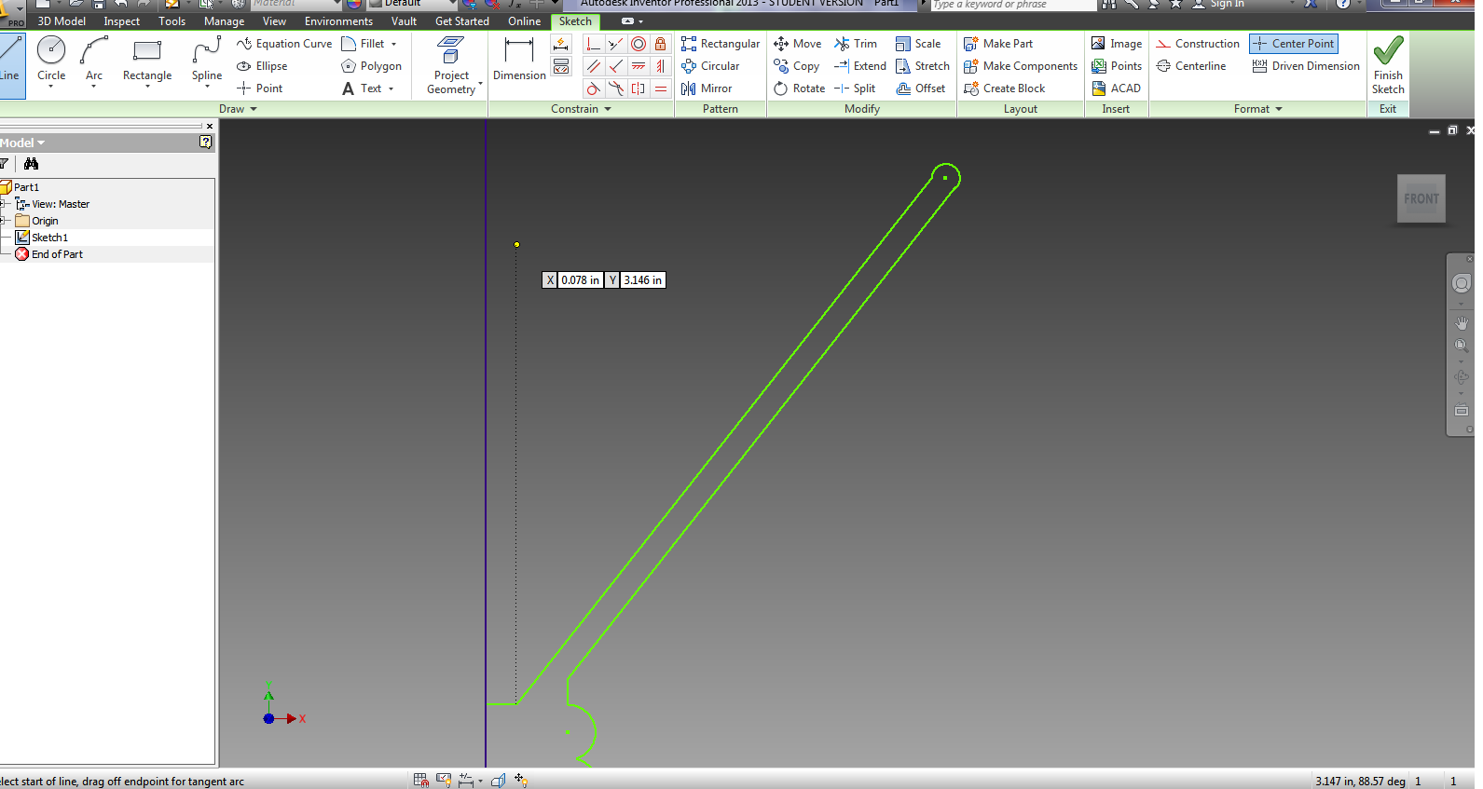Open the Inspect tab
Screen dimensions: 1483x789
(x=121, y=21)
